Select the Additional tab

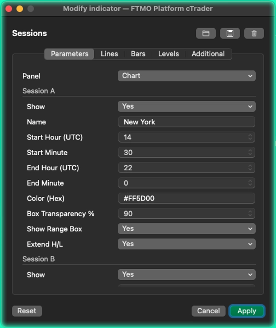tap(208, 54)
